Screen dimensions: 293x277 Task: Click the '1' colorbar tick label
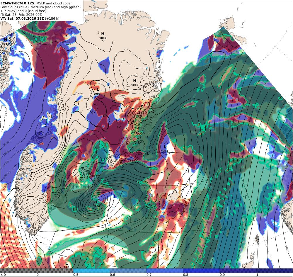tap(257, 275)
